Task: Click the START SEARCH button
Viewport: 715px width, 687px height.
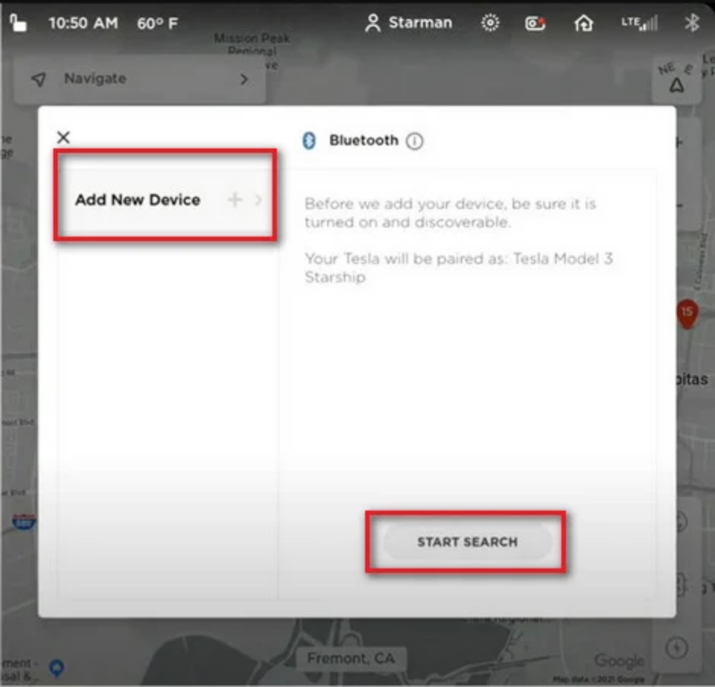Action: click(x=467, y=542)
